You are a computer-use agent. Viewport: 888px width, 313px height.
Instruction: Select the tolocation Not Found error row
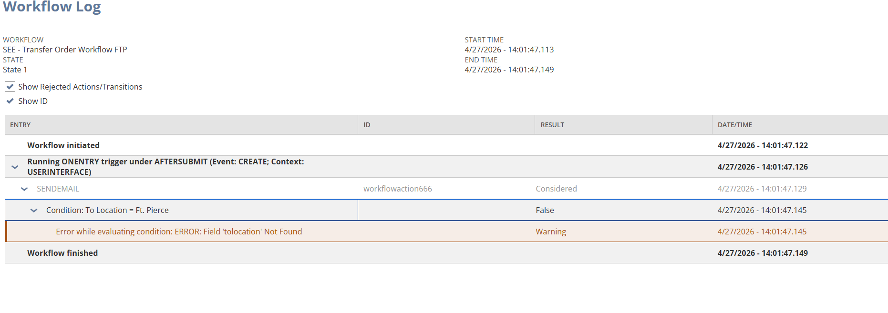446,232
